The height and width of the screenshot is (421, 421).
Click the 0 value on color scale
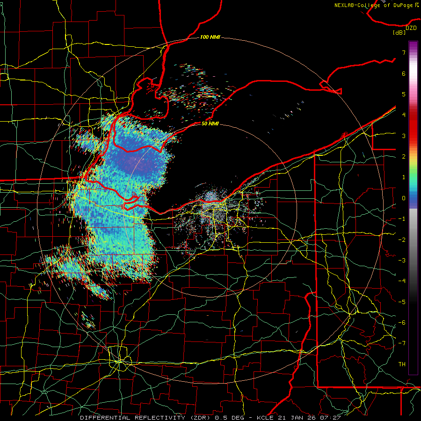[404, 198]
